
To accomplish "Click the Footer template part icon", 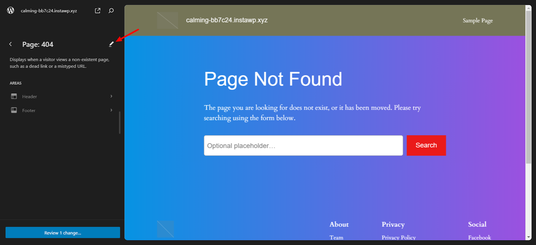I will pos(14,110).
